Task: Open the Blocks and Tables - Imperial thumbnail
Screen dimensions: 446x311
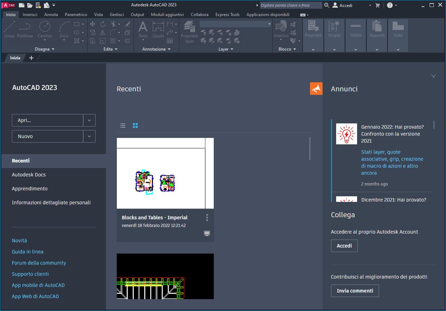Action: [x=165, y=173]
